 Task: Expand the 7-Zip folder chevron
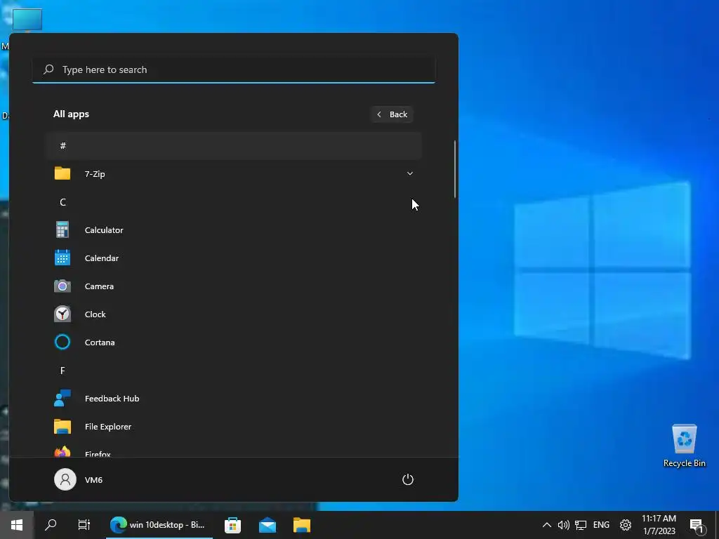tap(410, 174)
